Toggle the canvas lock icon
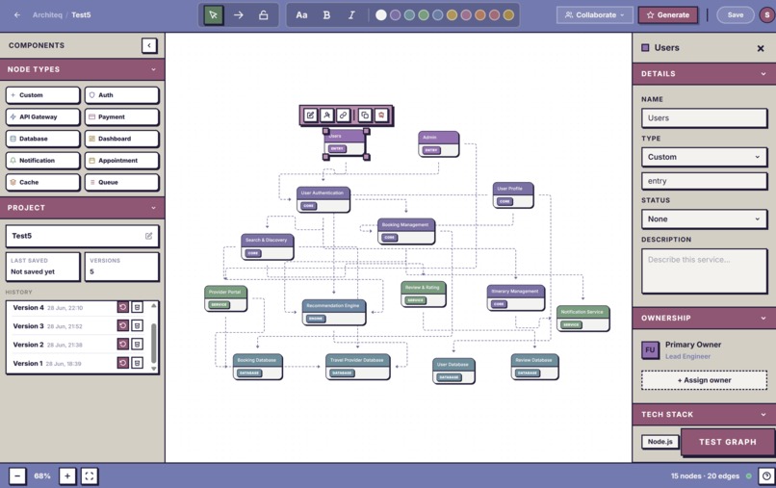The width and height of the screenshot is (776, 488). 263,14
